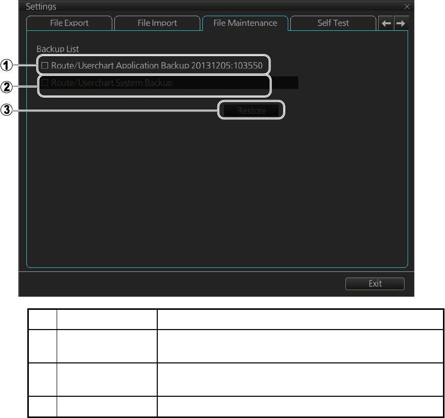445x418 pixels.
Task: Click the 'Backup List' heading text
Action: [58, 49]
